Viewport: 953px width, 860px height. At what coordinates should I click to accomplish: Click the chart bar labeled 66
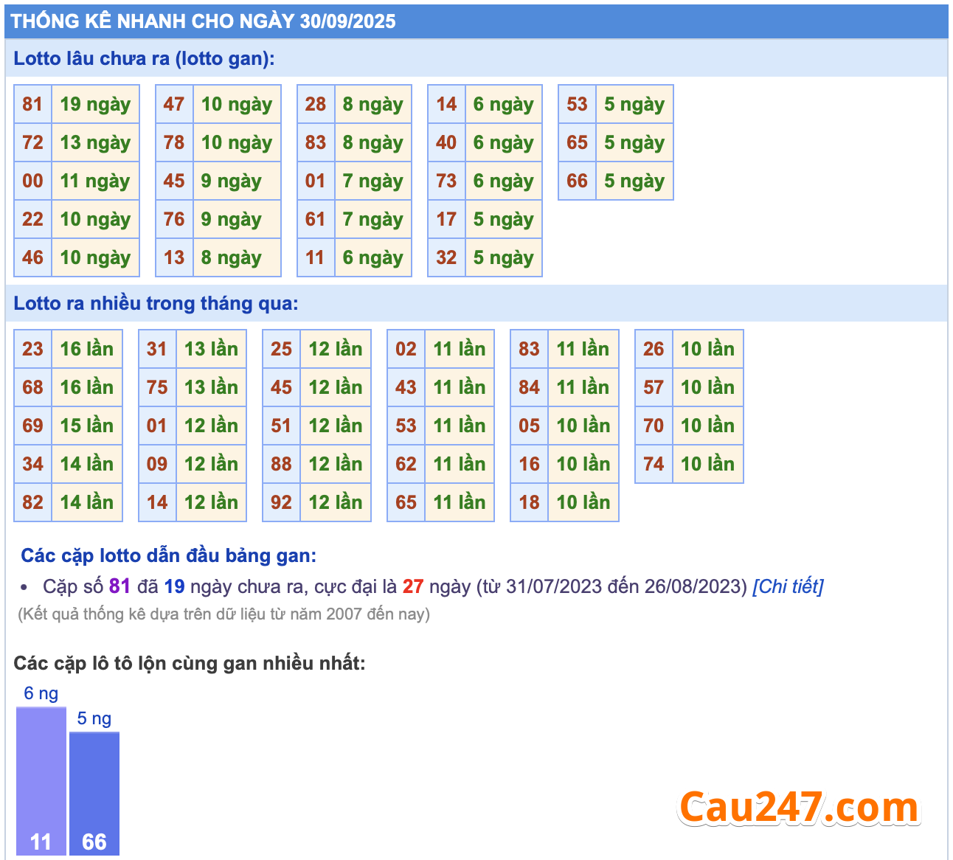point(94,793)
